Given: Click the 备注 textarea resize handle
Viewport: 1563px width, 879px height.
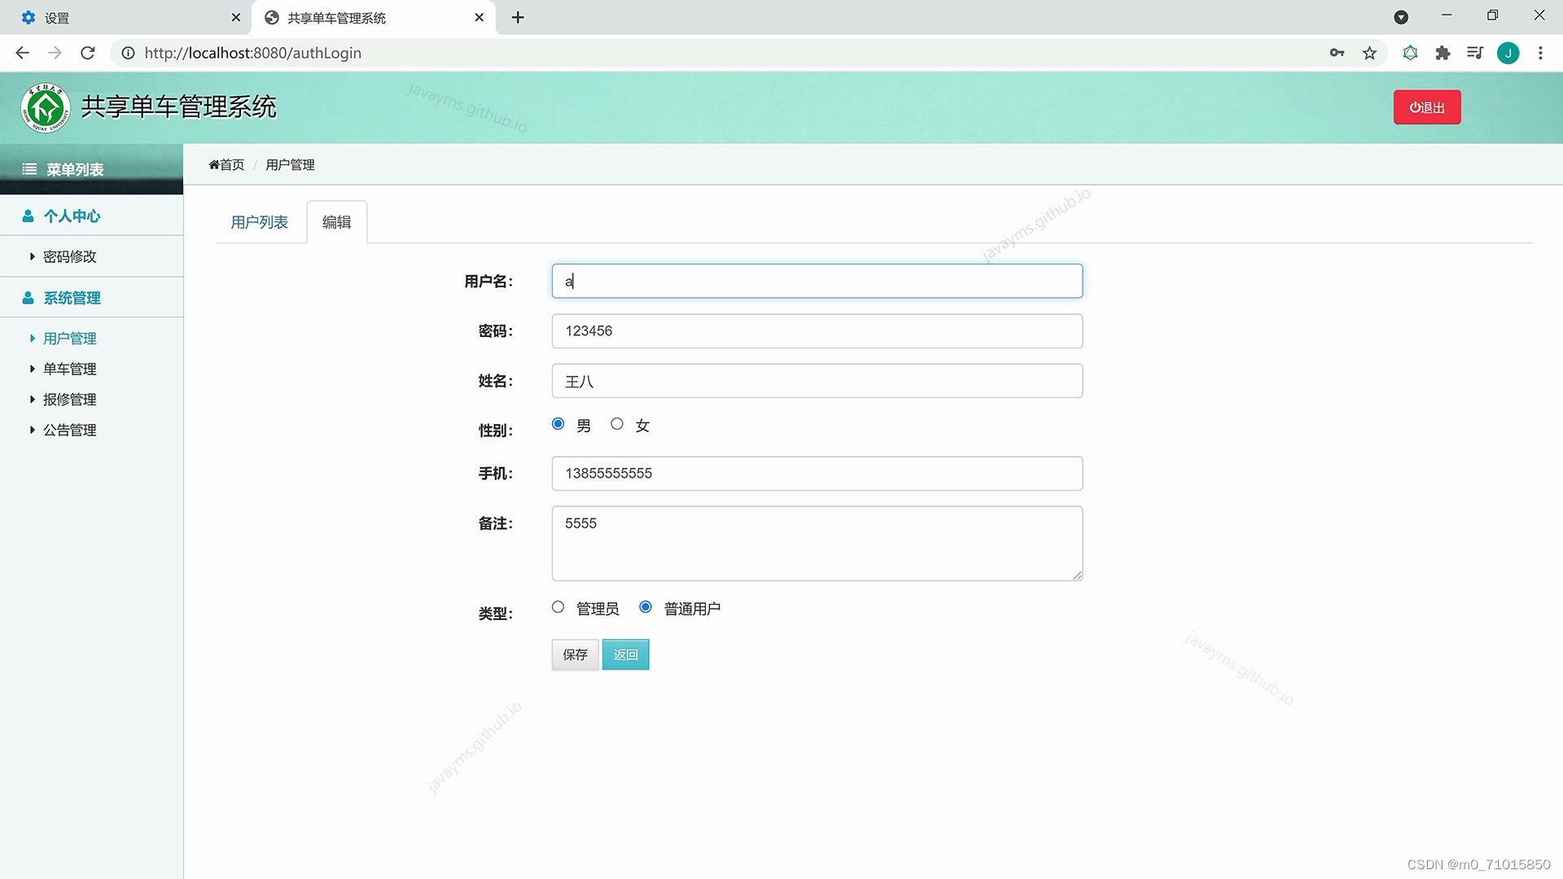Looking at the screenshot, I should point(1077,575).
